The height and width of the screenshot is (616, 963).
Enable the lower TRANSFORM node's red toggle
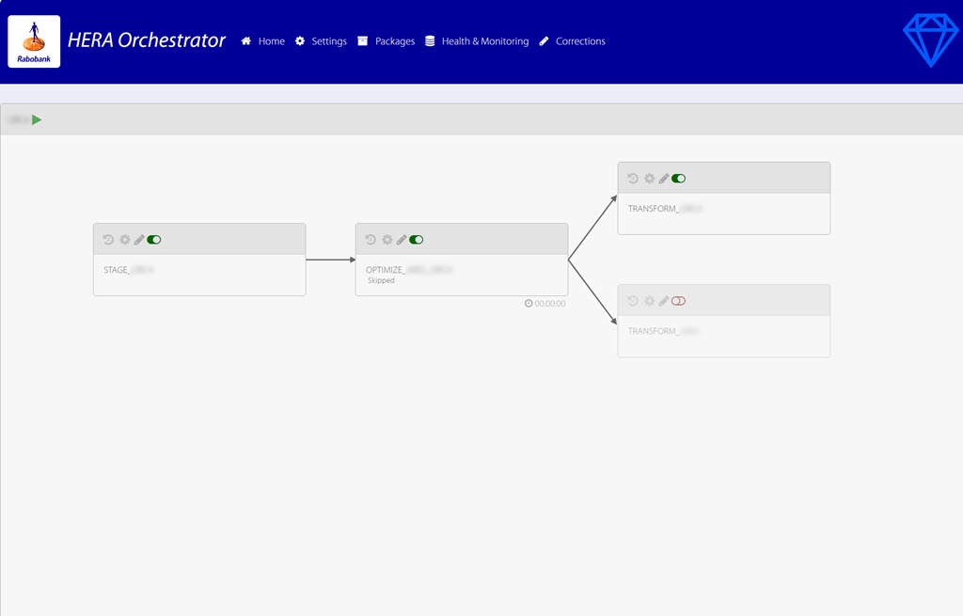pyautogui.click(x=679, y=300)
